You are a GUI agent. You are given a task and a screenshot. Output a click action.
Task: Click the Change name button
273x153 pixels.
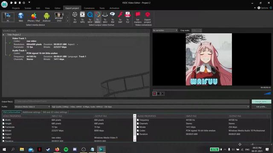pos(261,102)
